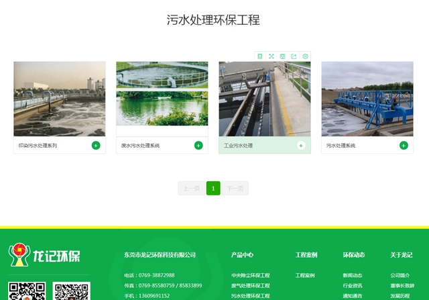The height and width of the screenshot is (300, 429).
Task: Open 工程案例 footer heading
Action: point(306,255)
